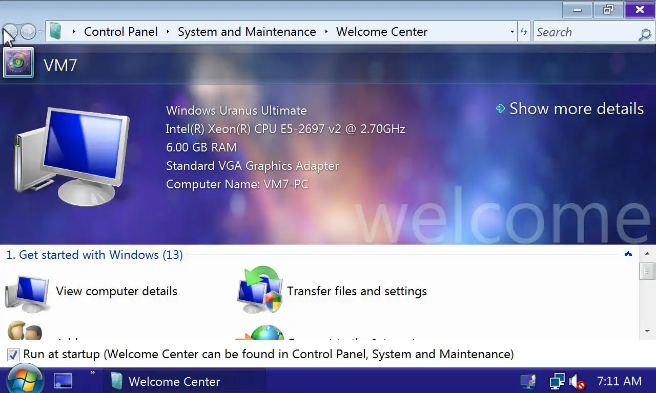This screenshot has height=393, width=656.
Task: Toggle Run at startup checkbox
Action: 13,355
